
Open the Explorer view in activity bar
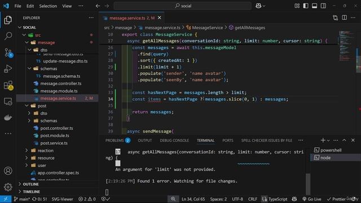(x=8, y=20)
